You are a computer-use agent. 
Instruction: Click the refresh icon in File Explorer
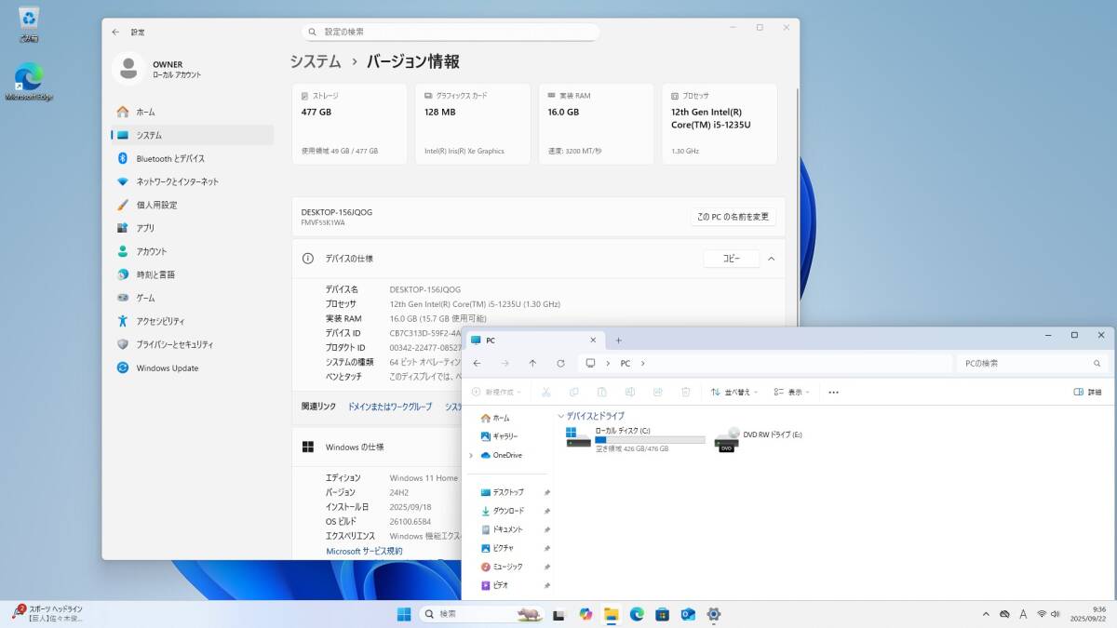[x=561, y=363]
